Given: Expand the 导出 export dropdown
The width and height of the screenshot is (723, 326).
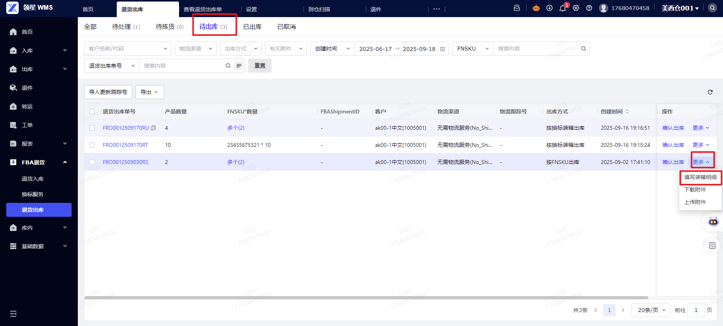Looking at the screenshot, I should point(149,92).
